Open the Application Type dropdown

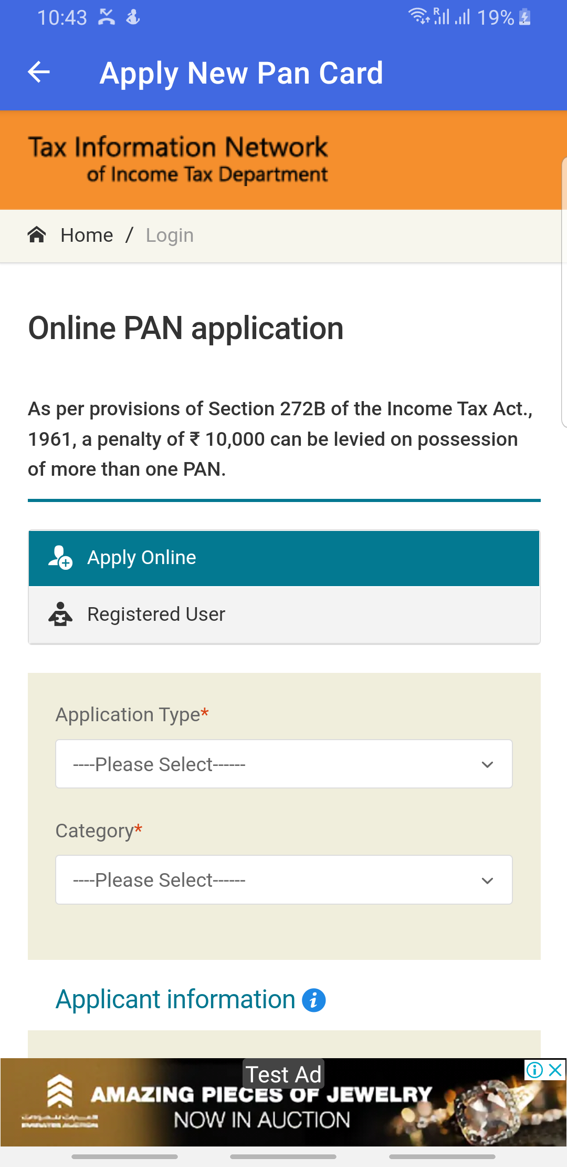pos(284,764)
